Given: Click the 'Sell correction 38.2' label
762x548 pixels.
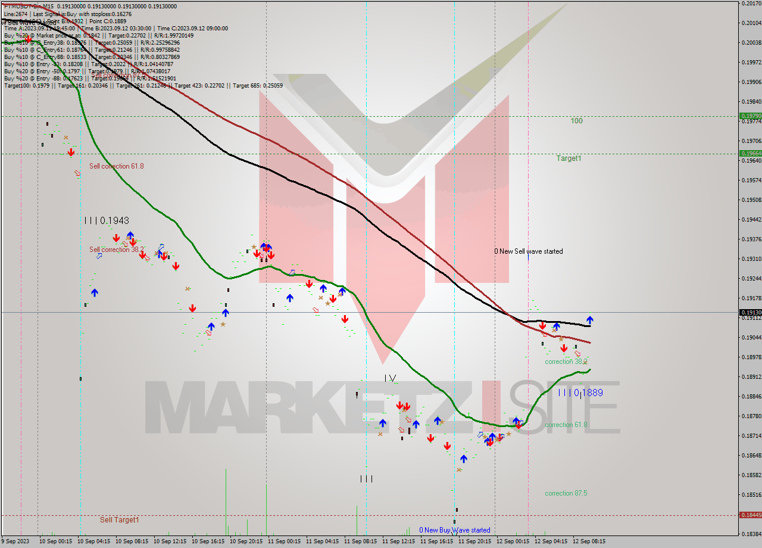Looking at the screenshot, I should tap(117, 250).
